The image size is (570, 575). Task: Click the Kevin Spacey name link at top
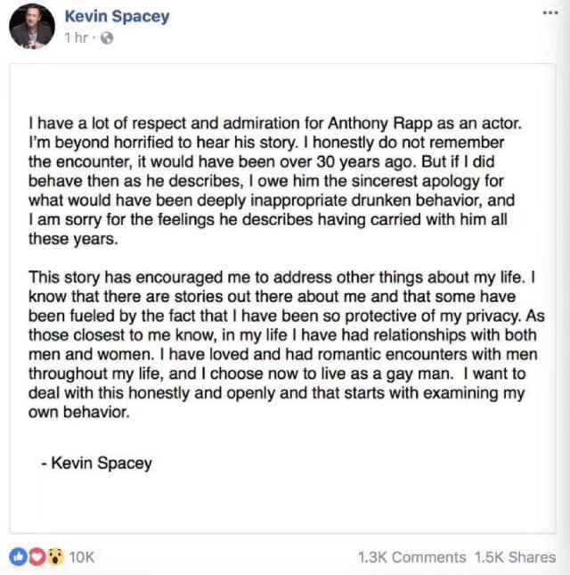click(117, 17)
